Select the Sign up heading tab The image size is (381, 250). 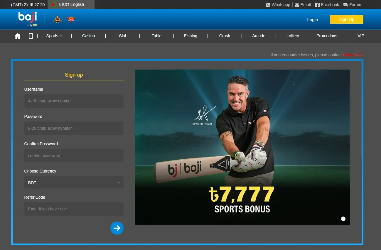[x=74, y=75]
